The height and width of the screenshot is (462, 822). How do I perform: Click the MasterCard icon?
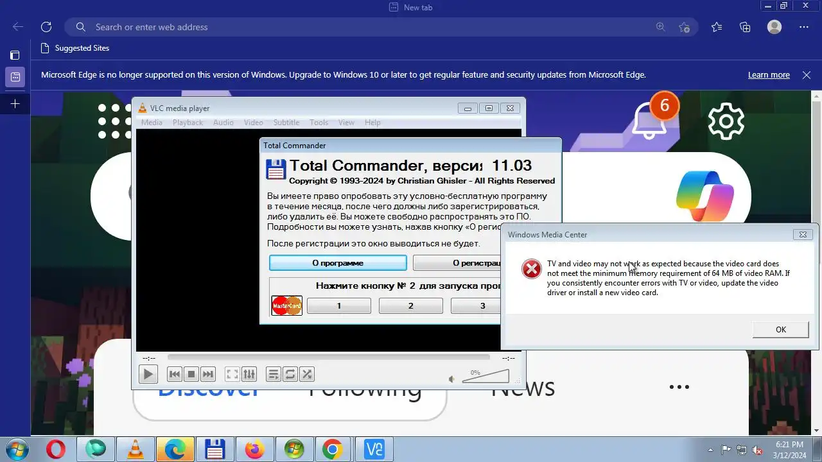286,305
